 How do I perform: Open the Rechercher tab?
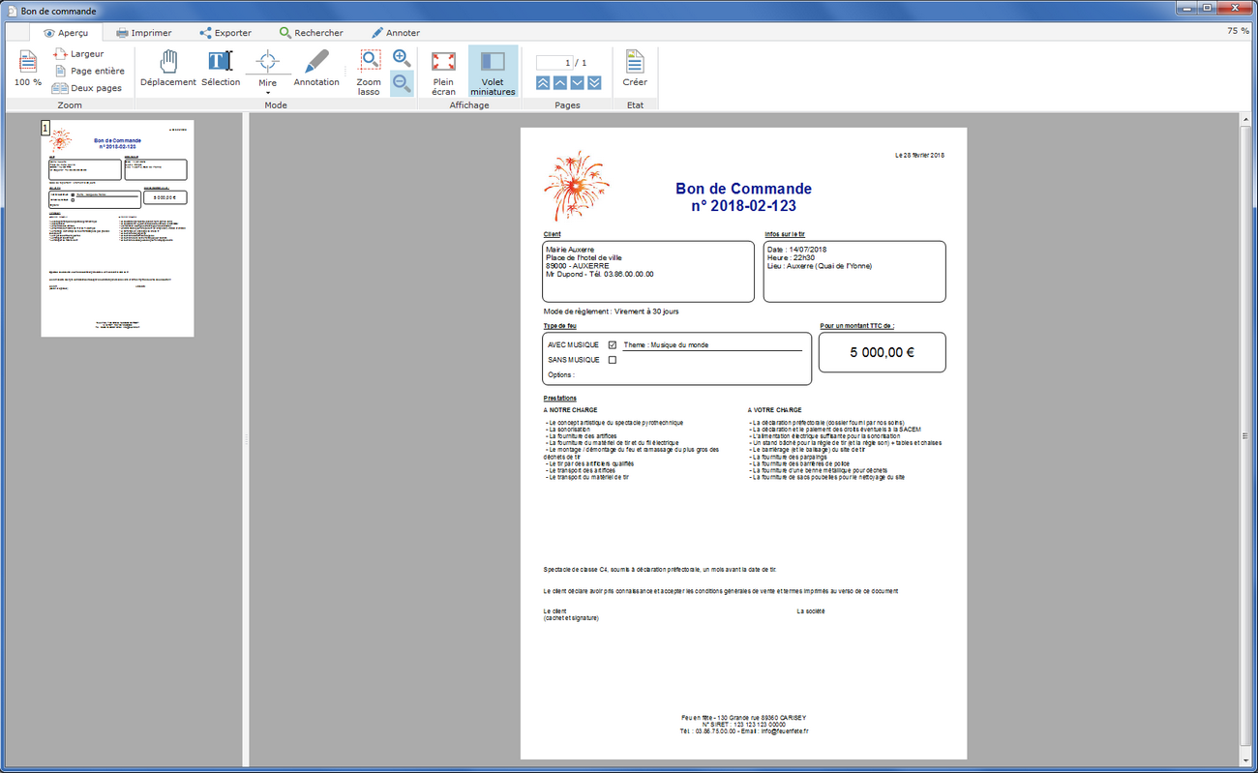[310, 33]
